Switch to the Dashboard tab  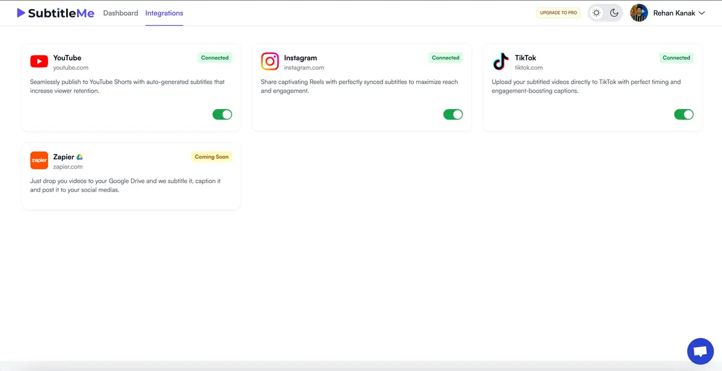coord(120,12)
